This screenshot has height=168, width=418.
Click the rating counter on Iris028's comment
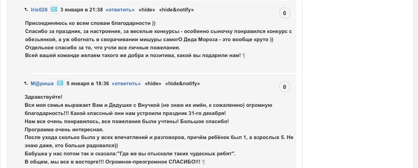coord(284,13)
